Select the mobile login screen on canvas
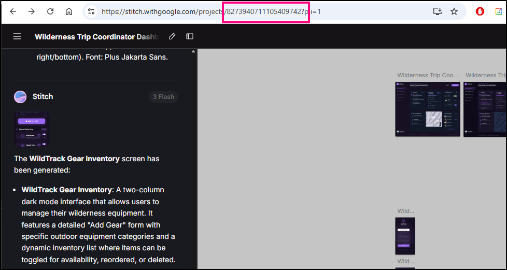Viewport: 507px width, 270px height. 405,236
